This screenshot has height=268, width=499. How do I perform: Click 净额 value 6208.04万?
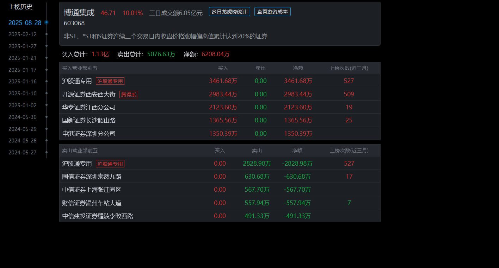tap(216, 55)
